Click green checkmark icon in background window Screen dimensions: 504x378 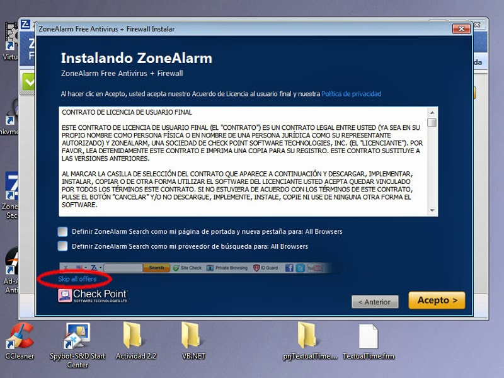pyautogui.click(x=28, y=83)
